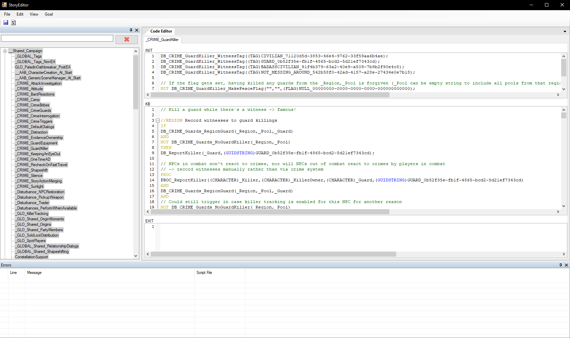570x338 pixels.
Task: Select _CRIME_Distraction tree item
Action: [32, 132]
